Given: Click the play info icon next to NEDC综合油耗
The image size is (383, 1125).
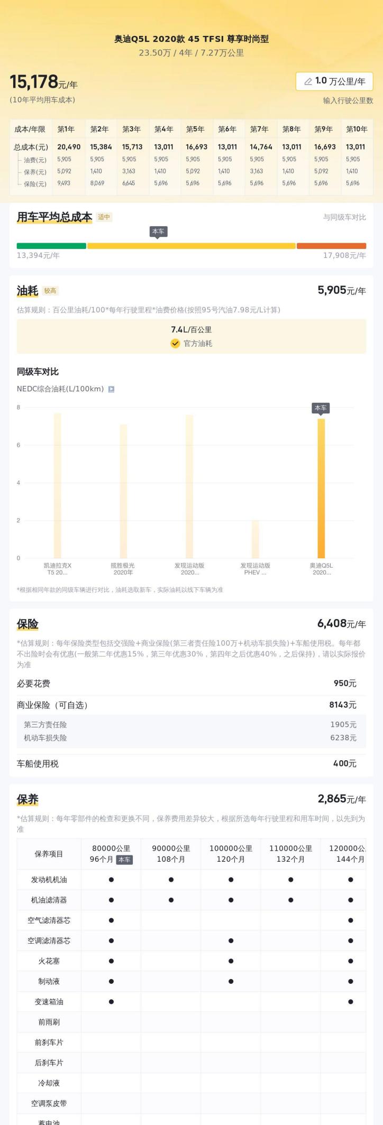Looking at the screenshot, I should (111, 389).
